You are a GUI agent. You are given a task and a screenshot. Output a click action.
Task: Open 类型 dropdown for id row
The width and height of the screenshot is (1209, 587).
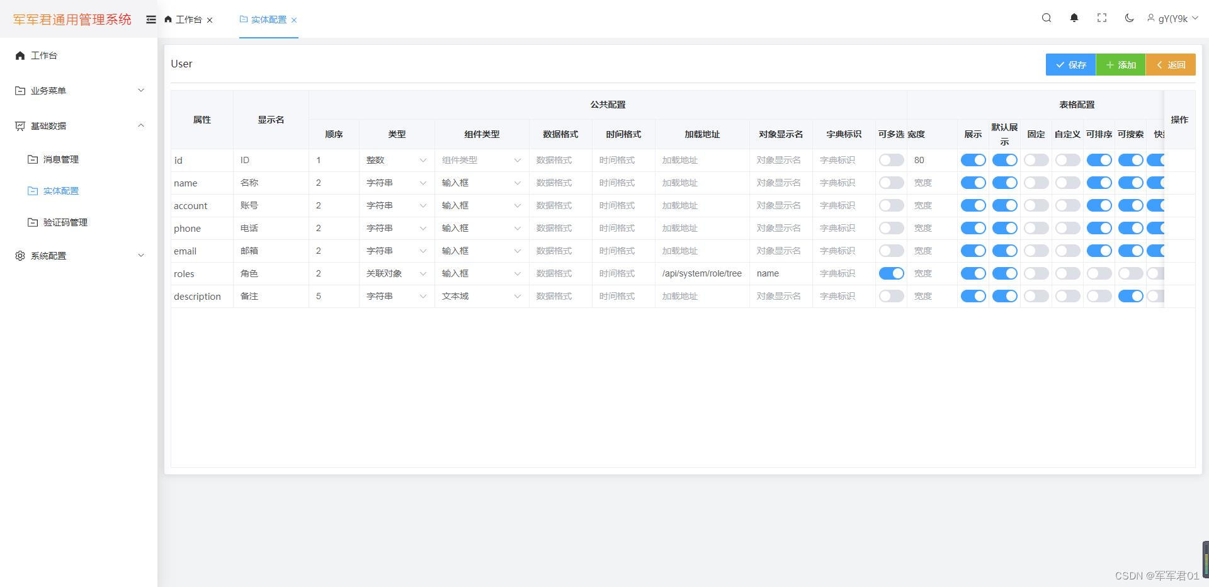coord(397,160)
